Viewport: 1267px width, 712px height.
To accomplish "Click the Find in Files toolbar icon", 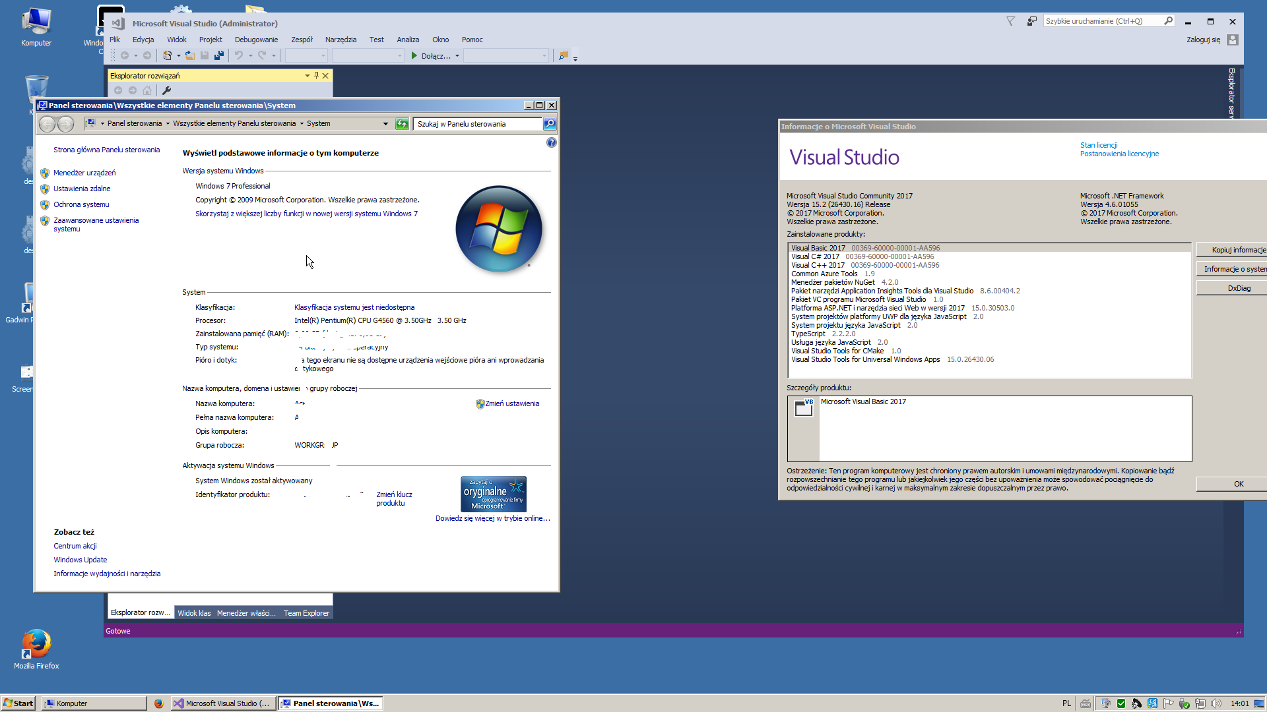I will pyautogui.click(x=564, y=56).
